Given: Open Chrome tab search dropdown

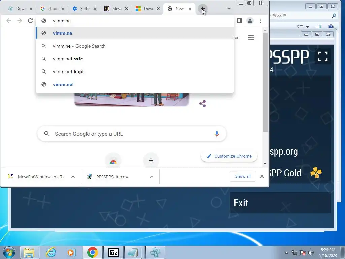Looking at the screenshot, I should point(229,9).
